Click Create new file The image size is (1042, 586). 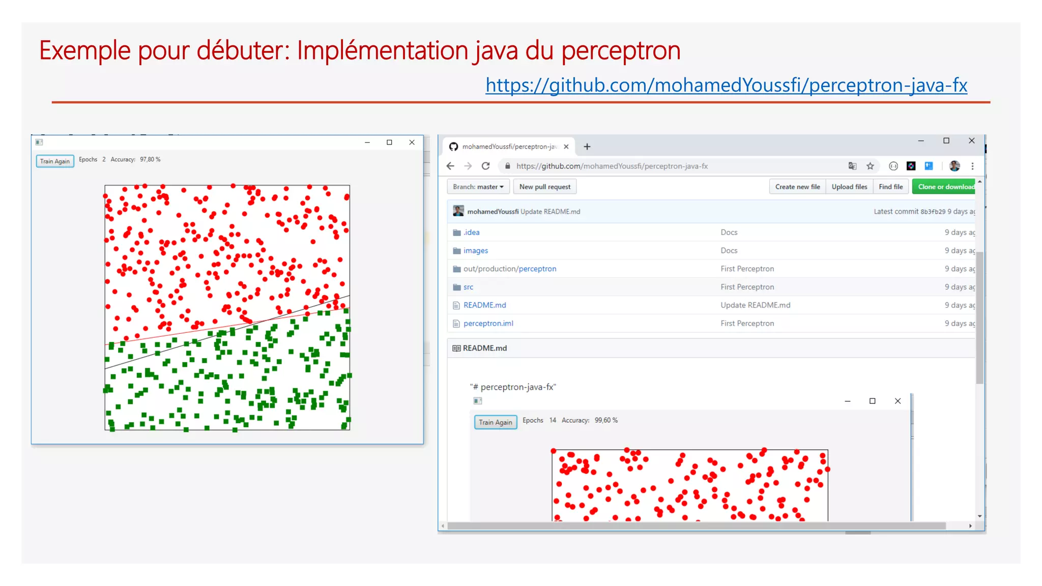[797, 187]
